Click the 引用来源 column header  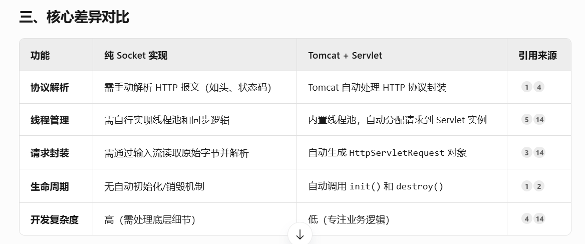click(537, 56)
